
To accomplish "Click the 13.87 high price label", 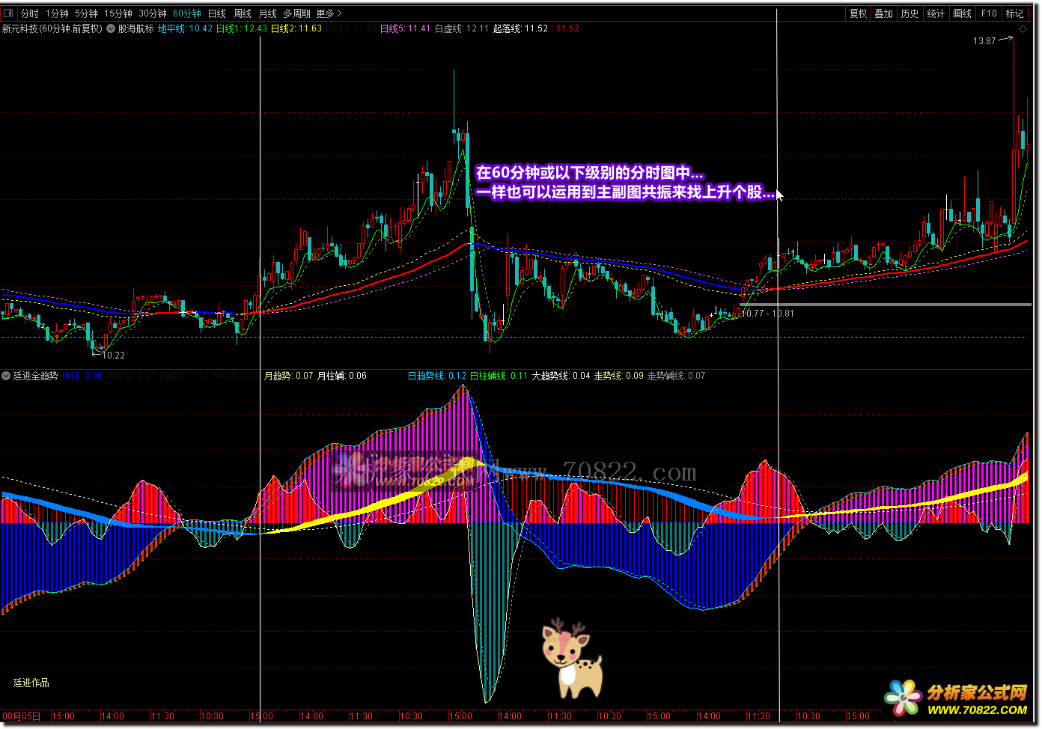I will pos(984,41).
